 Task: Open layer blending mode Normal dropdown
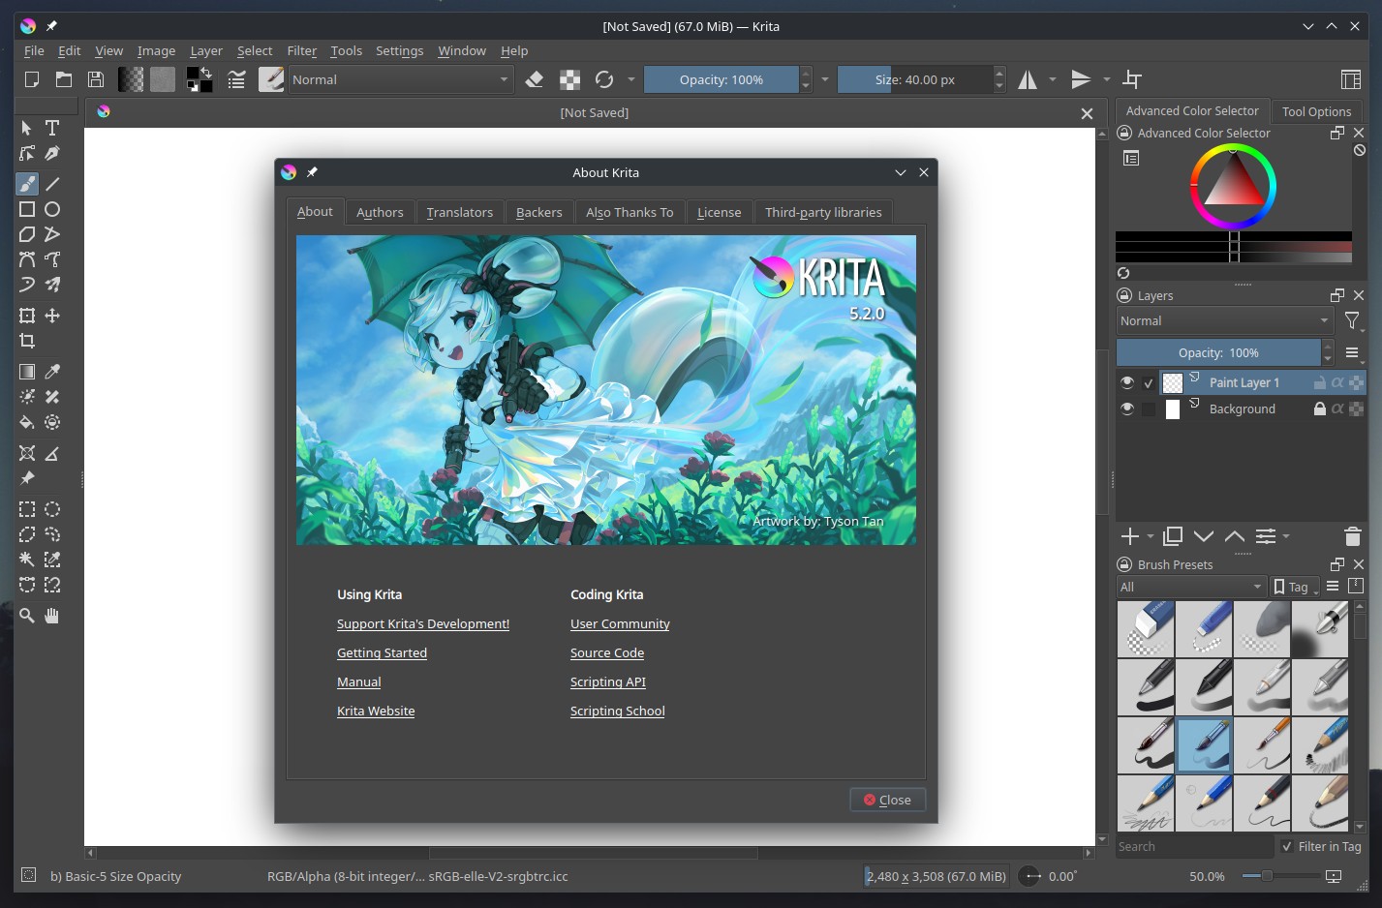click(x=1225, y=320)
